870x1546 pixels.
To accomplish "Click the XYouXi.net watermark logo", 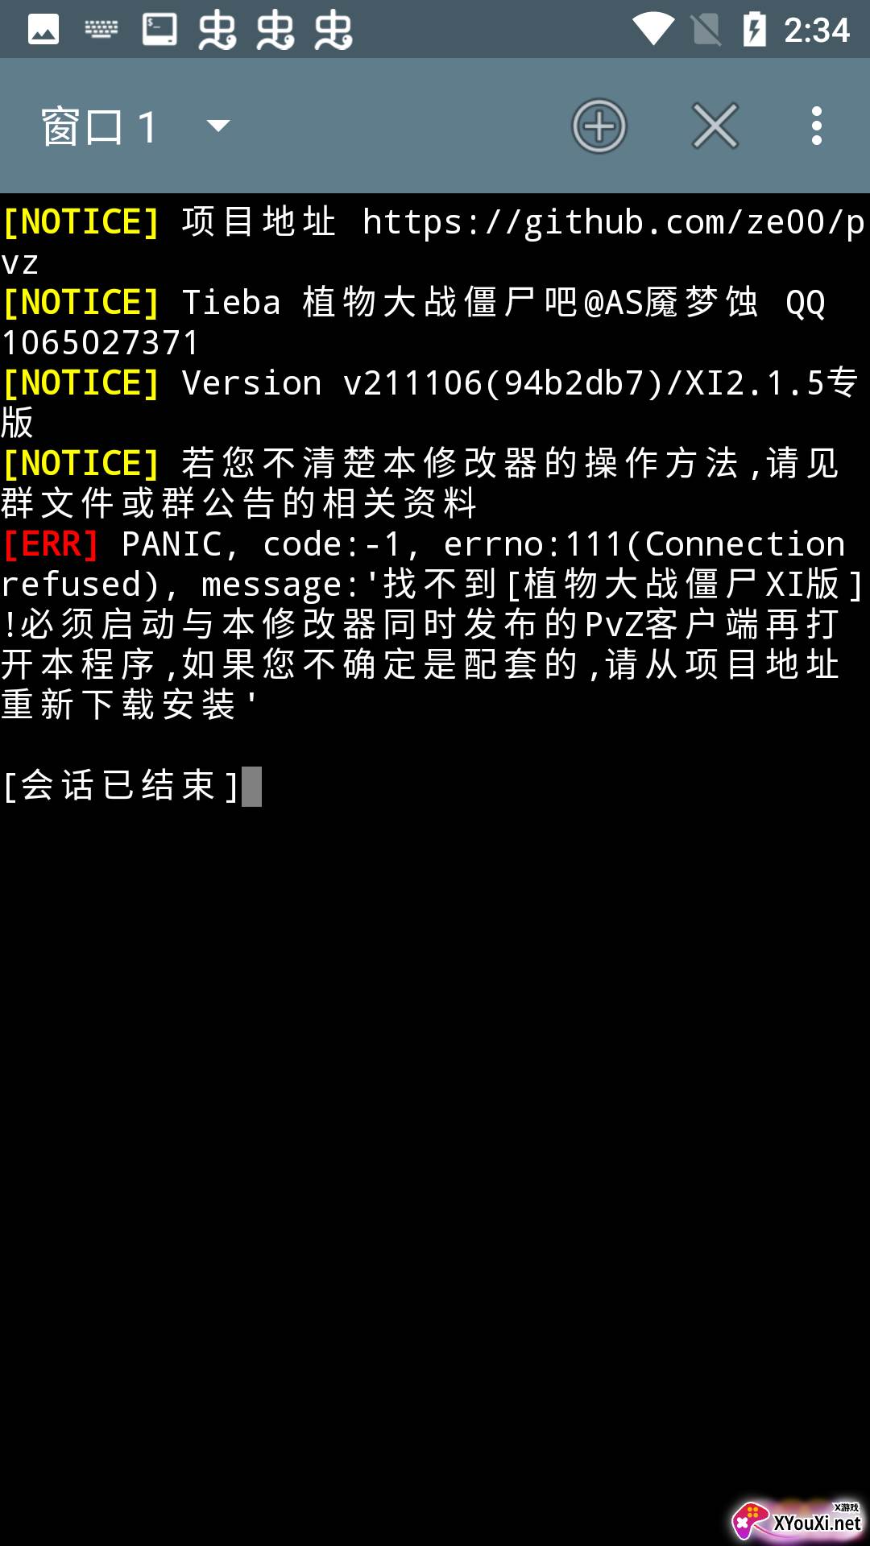I will tap(797, 1520).
